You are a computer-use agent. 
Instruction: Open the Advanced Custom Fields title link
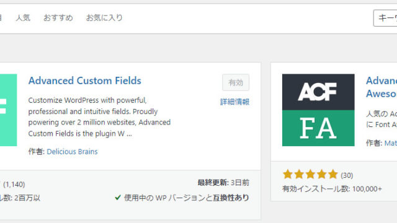85,81
